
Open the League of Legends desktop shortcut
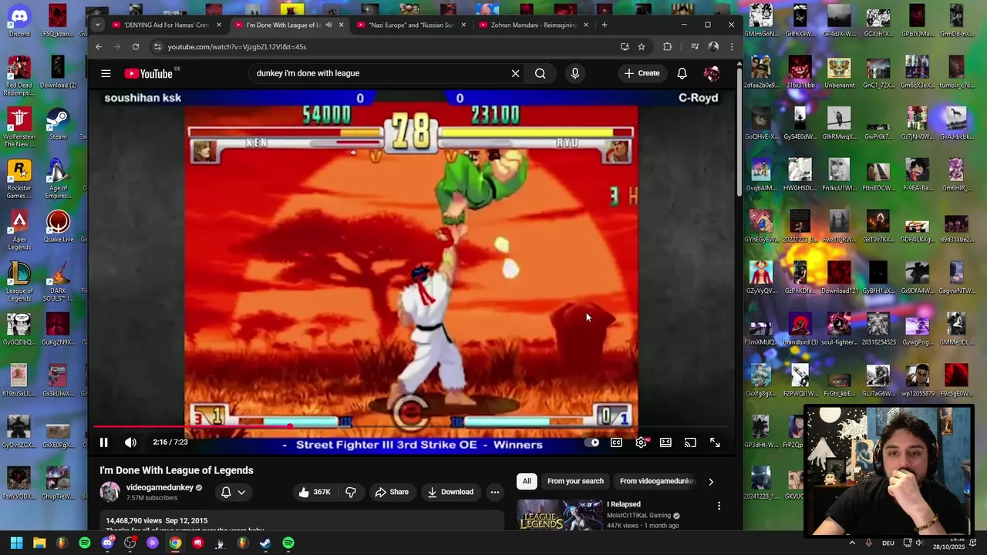click(19, 283)
